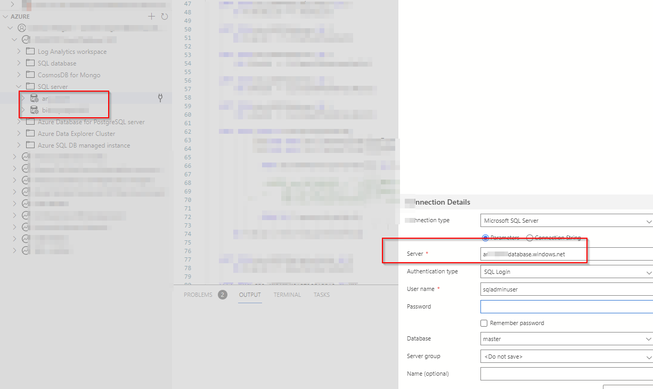Add an Azure account using the plus icon
Viewport: 653px width, 389px height.
[x=151, y=16]
